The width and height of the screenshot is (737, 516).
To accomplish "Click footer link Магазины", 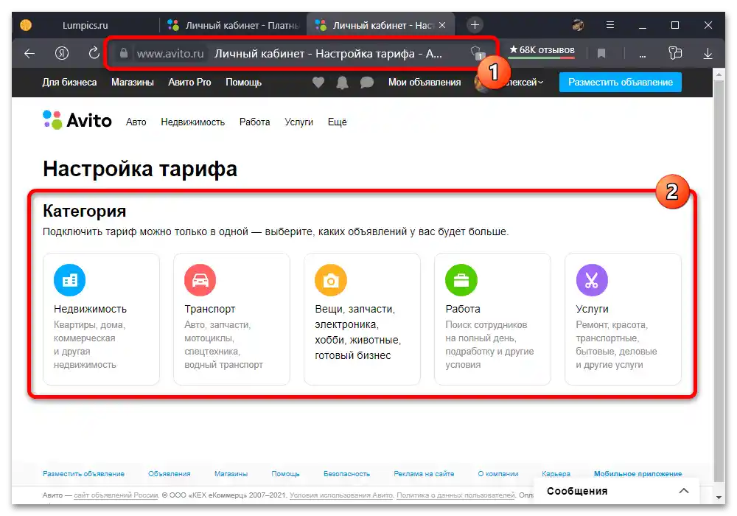I will [231, 474].
